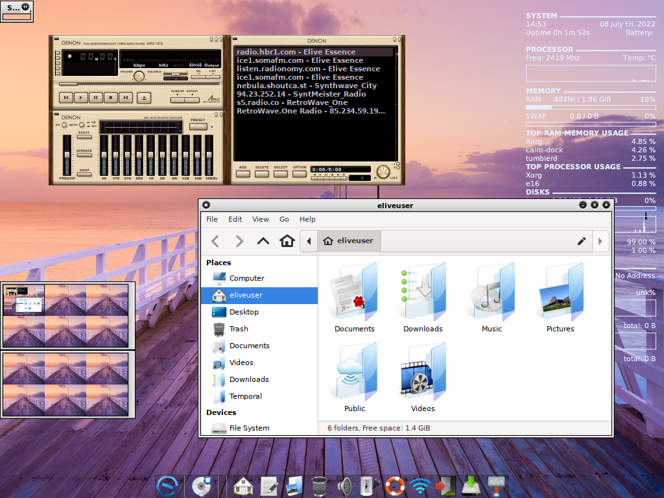Select the Public folder icon

tap(355, 378)
